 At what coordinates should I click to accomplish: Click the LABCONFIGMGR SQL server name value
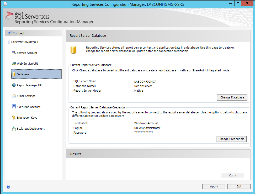(145, 82)
